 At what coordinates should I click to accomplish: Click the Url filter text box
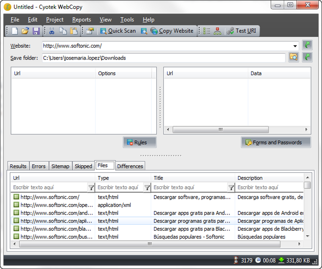point(49,187)
